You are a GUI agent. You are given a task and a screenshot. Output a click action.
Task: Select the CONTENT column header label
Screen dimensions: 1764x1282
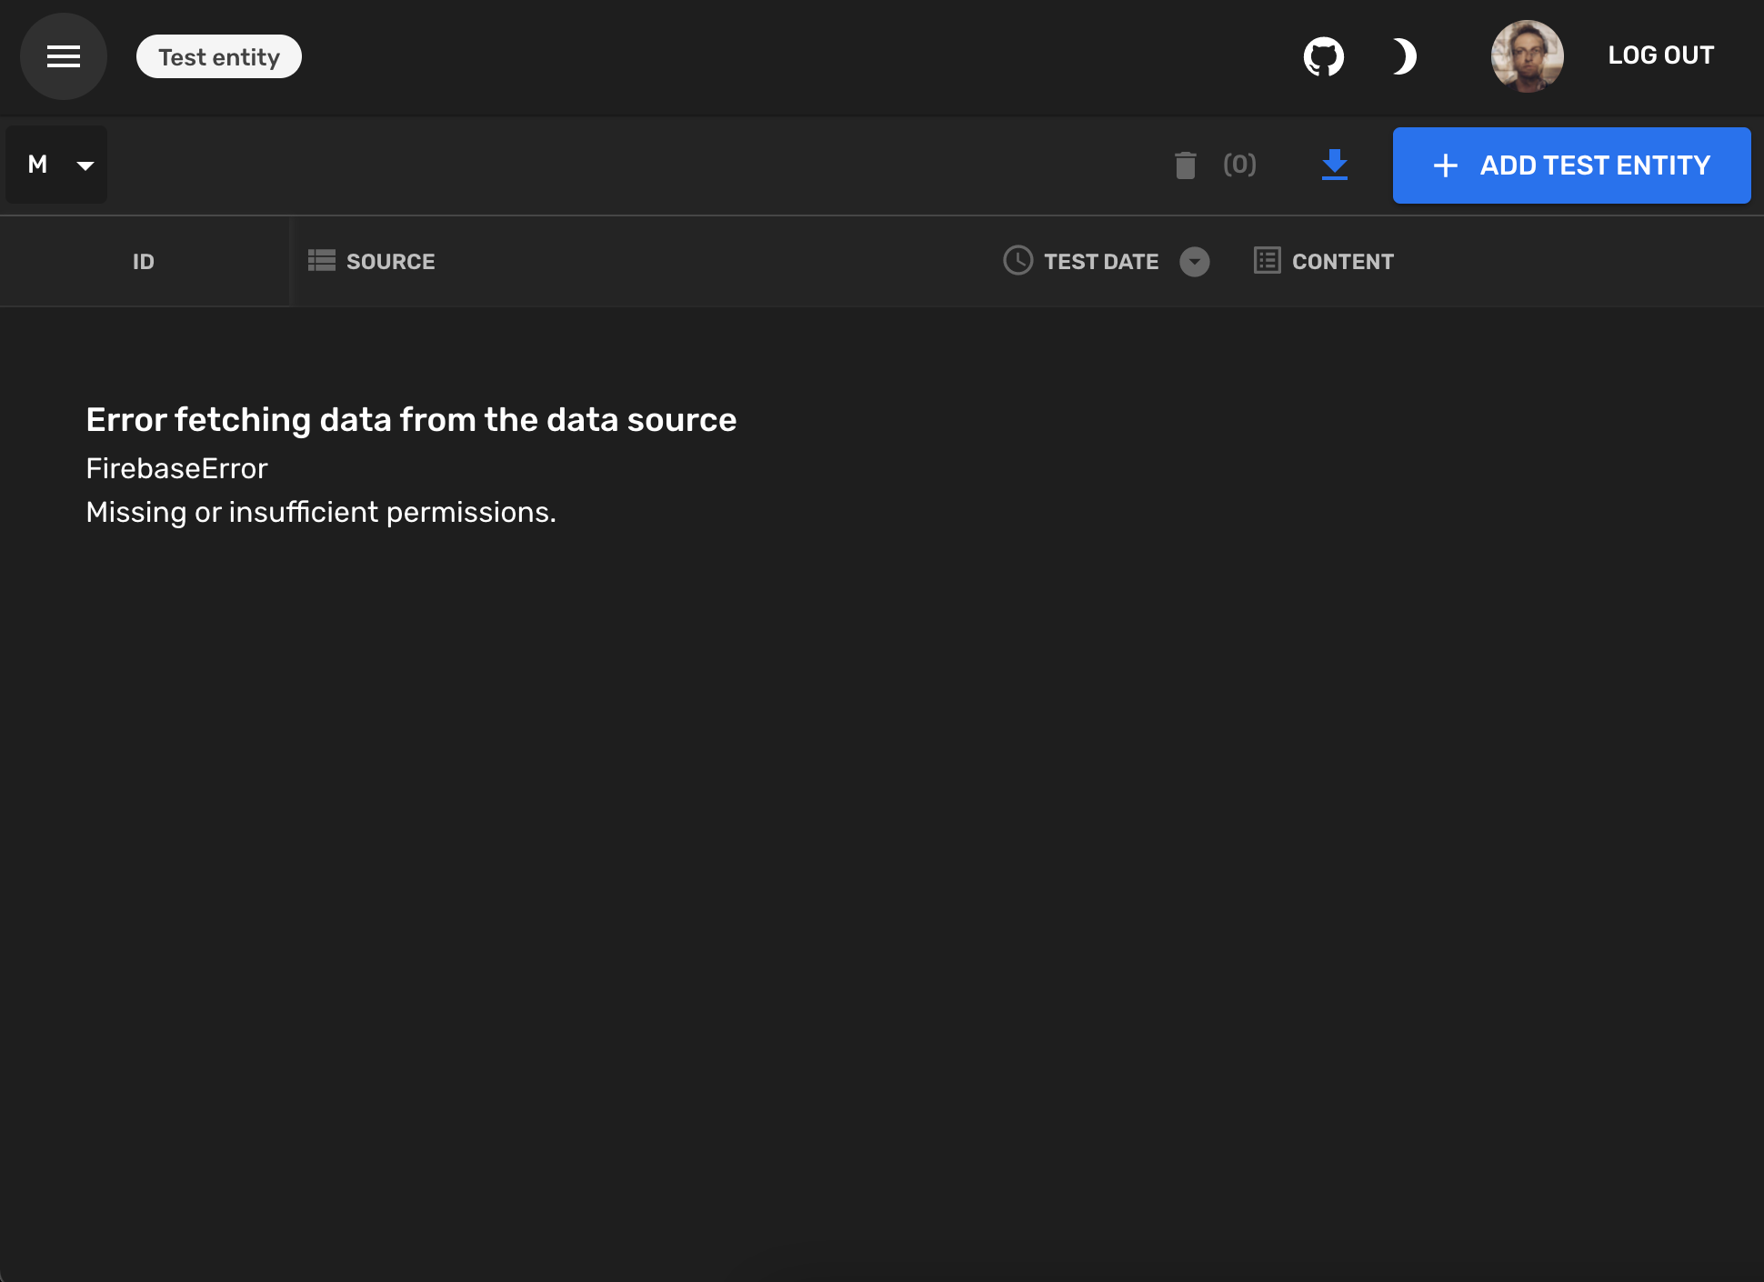[x=1342, y=262]
